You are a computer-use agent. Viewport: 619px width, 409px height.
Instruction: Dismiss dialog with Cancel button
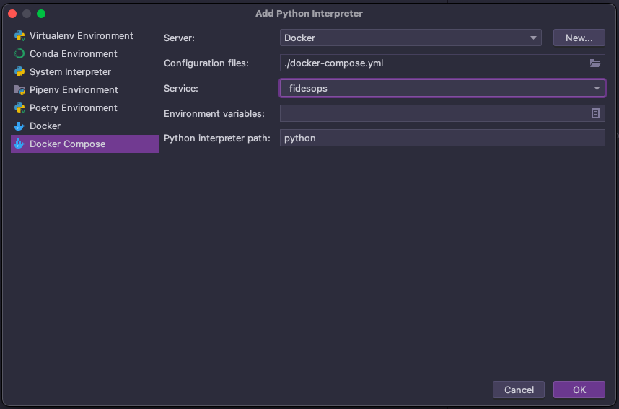click(x=519, y=390)
